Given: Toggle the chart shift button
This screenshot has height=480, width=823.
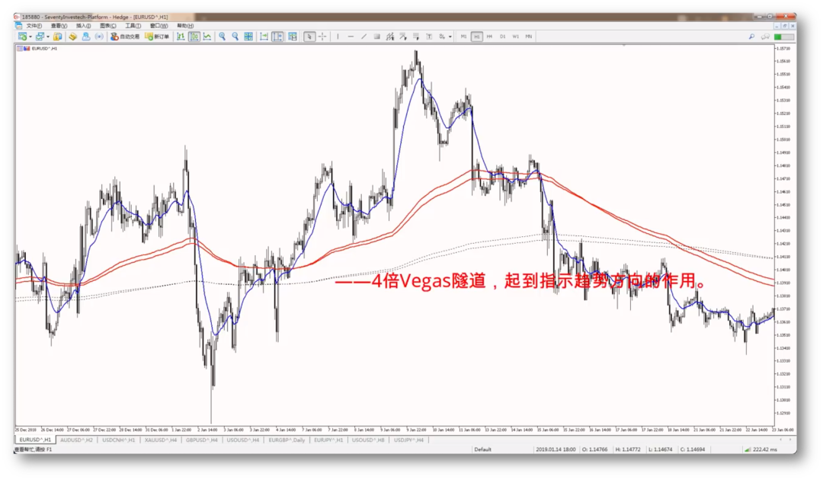Looking at the screenshot, I should [277, 37].
